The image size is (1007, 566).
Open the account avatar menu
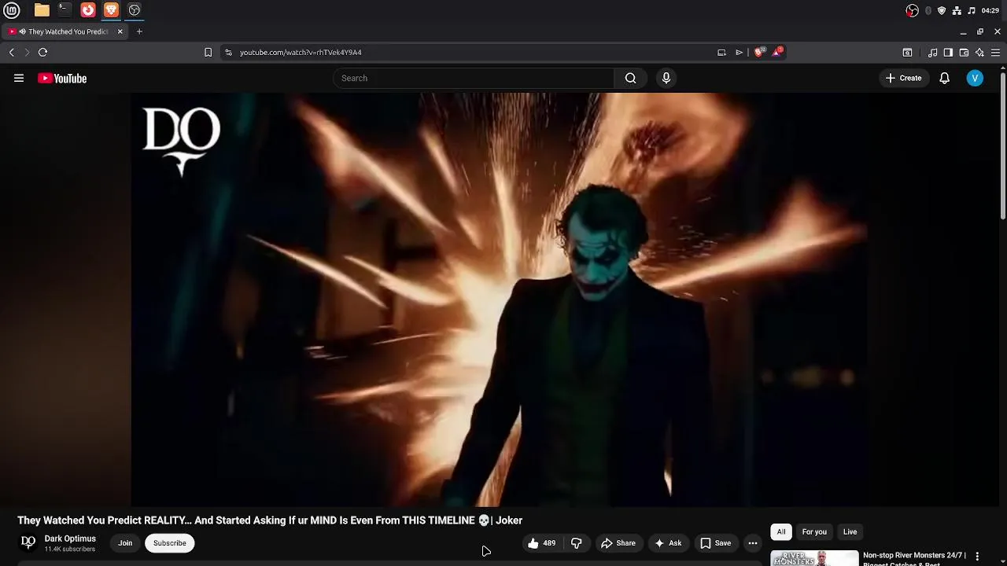pos(975,78)
